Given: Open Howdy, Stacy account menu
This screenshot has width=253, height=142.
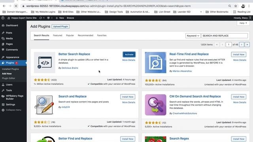Looking at the screenshot, I should (x=242, y=18).
